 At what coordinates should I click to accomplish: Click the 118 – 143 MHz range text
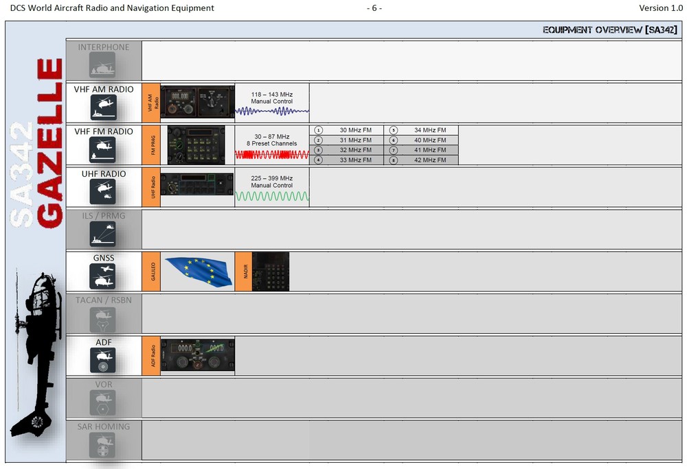pos(271,95)
